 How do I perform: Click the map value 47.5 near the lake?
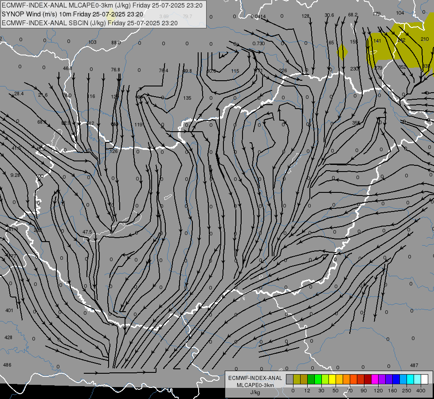87,232
